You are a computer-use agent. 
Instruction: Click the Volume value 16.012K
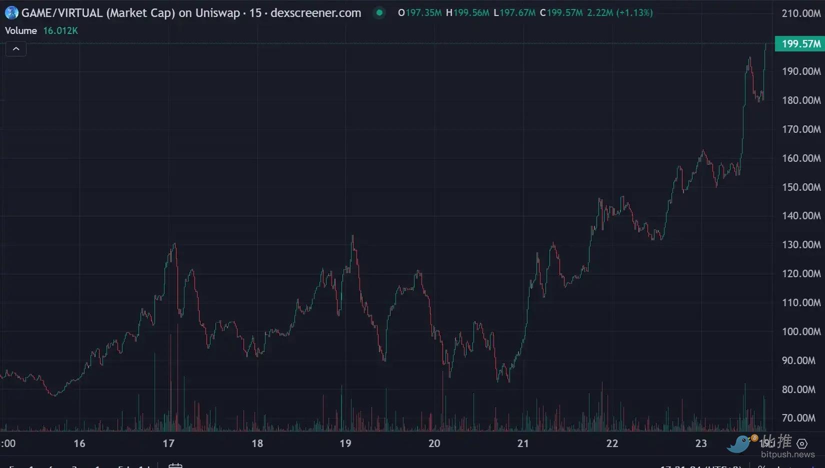pyautogui.click(x=60, y=31)
